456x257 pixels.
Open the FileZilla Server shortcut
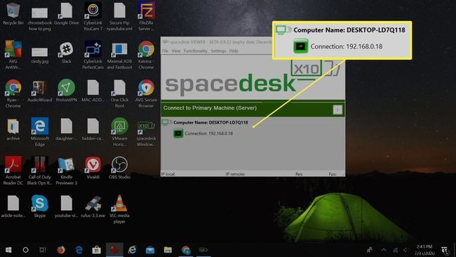tap(146, 17)
